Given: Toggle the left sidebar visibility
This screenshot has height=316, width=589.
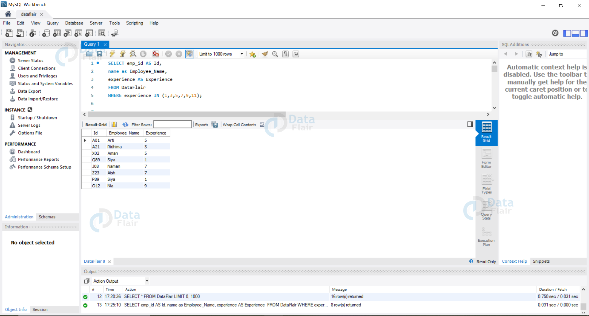Looking at the screenshot, I should pos(567,33).
